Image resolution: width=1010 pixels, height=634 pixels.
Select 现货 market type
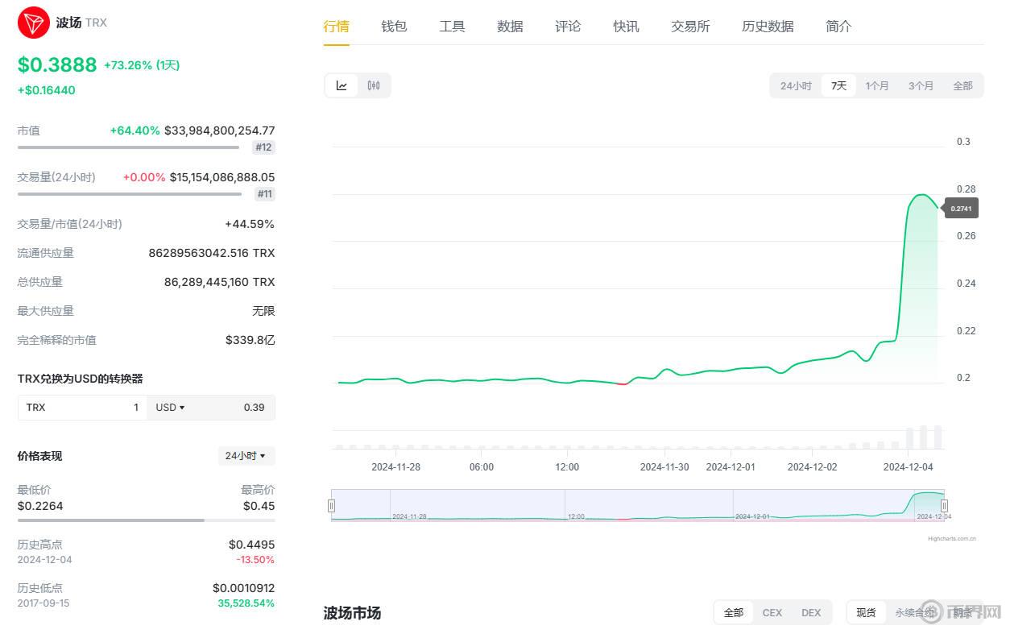[x=866, y=613]
